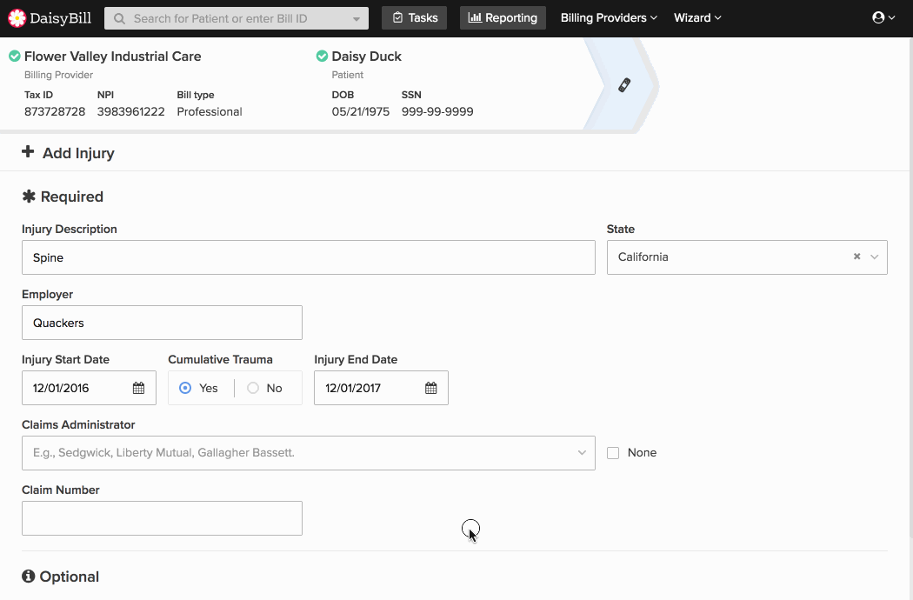
Task: Click the DaisyBill home link text
Action: point(61,18)
